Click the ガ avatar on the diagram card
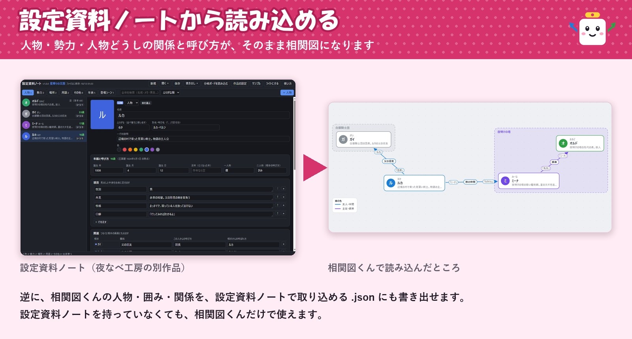The height and width of the screenshot is (339, 632). (x=343, y=139)
